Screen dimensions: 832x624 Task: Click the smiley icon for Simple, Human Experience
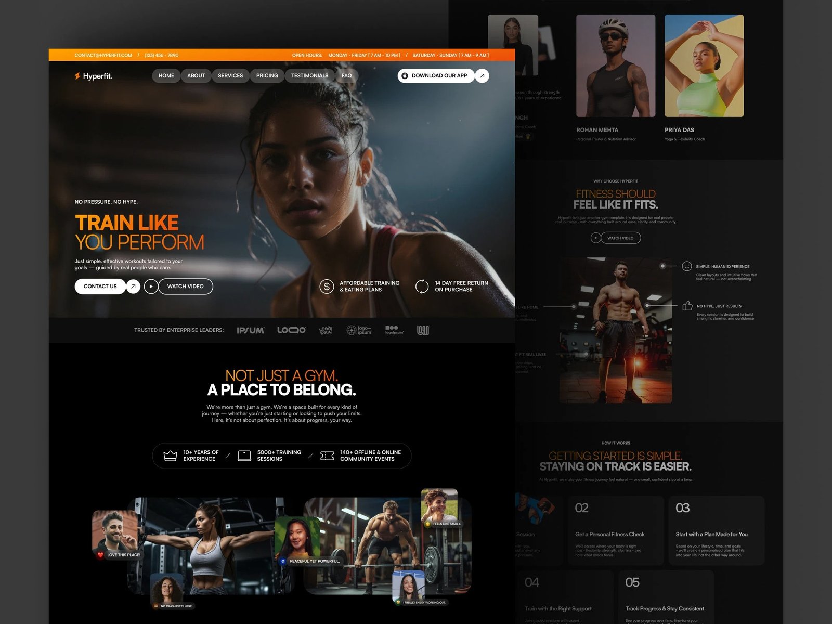[x=687, y=266]
